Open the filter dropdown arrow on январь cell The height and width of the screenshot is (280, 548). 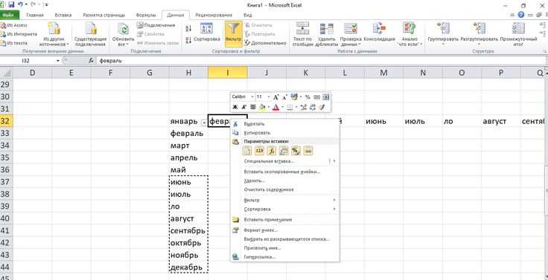click(x=204, y=123)
